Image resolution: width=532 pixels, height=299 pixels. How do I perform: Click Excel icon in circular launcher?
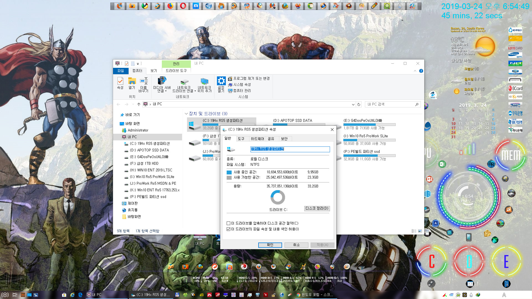(x=442, y=164)
